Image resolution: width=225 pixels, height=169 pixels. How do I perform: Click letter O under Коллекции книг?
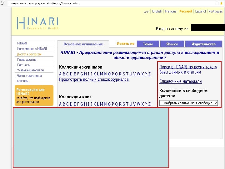109,104
